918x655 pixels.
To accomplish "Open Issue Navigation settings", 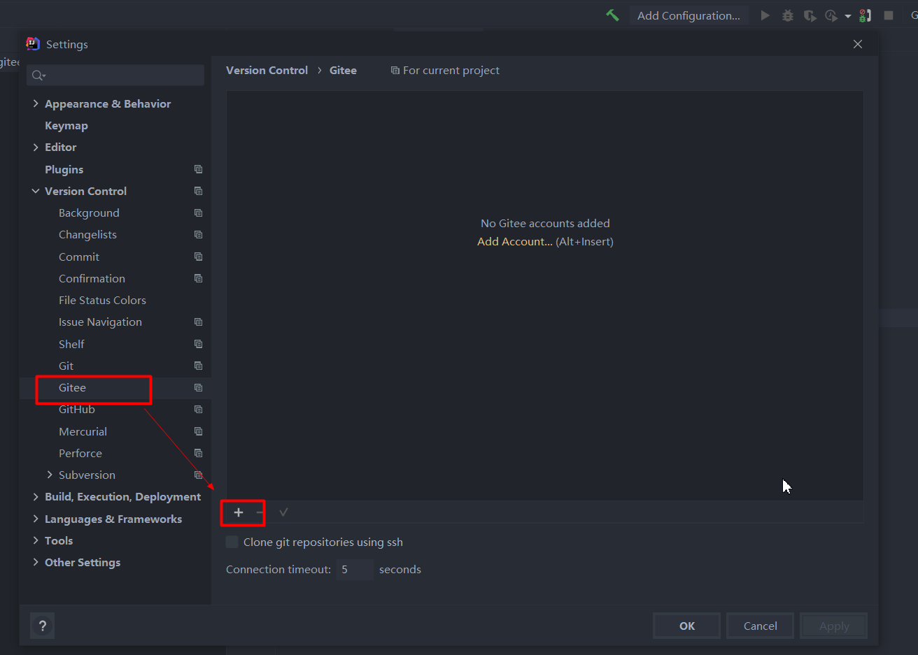I will pos(100,322).
